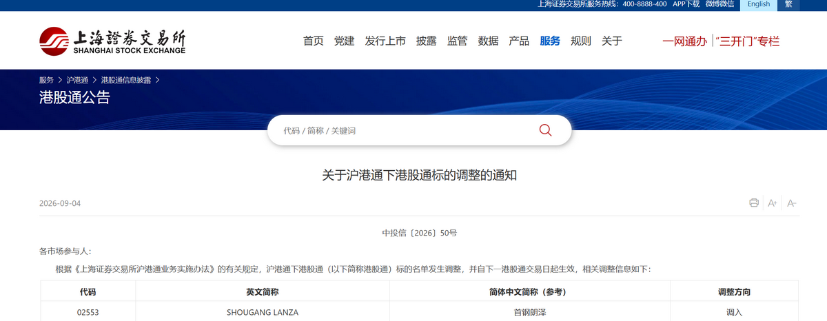
Task: Focus the 代码/简称/关键词 search field
Action: pos(407,130)
